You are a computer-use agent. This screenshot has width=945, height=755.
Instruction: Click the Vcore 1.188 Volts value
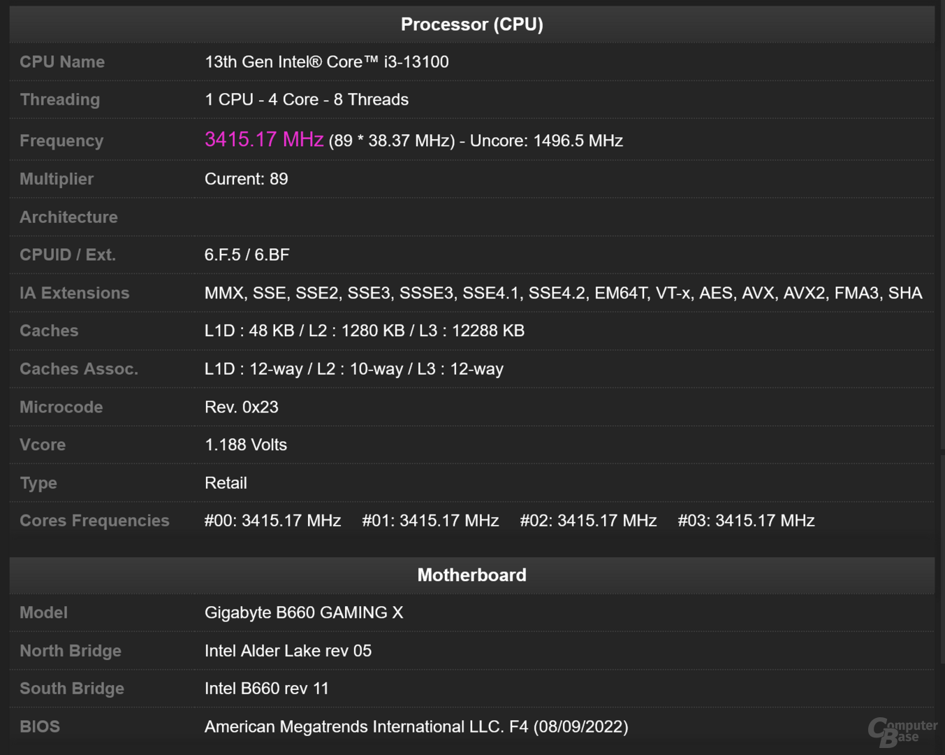click(x=245, y=445)
